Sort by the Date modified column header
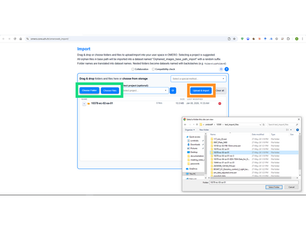The width and height of the screenshot is (306, 230). pyautogui.click(x=258, y=135)
